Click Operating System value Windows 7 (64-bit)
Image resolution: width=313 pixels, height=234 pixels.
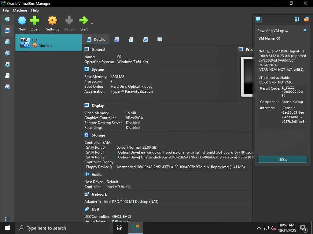coord(133,62)
